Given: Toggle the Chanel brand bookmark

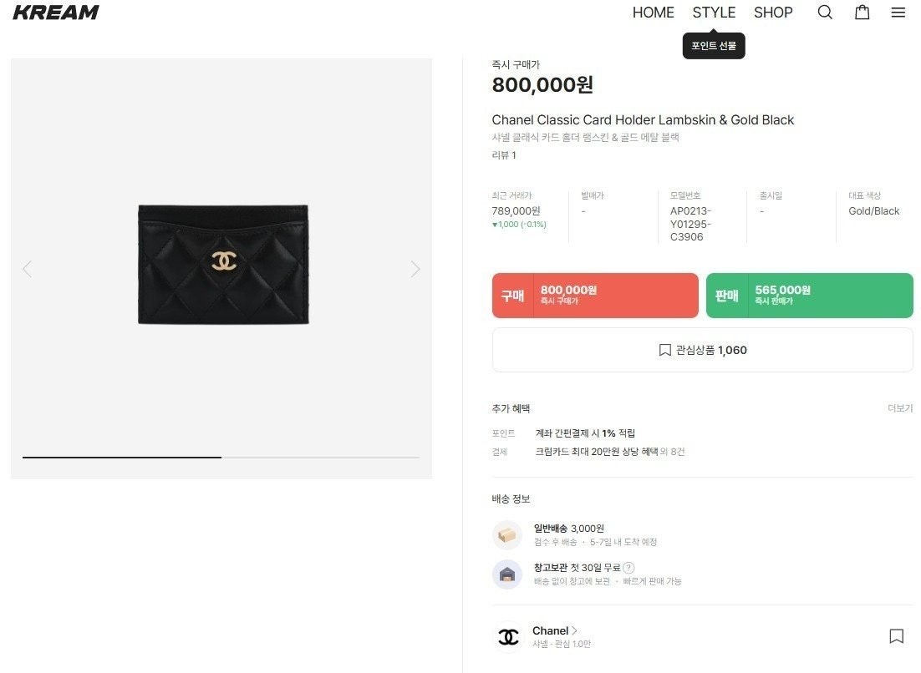Looking at the screenshot, I should (896, 636).
